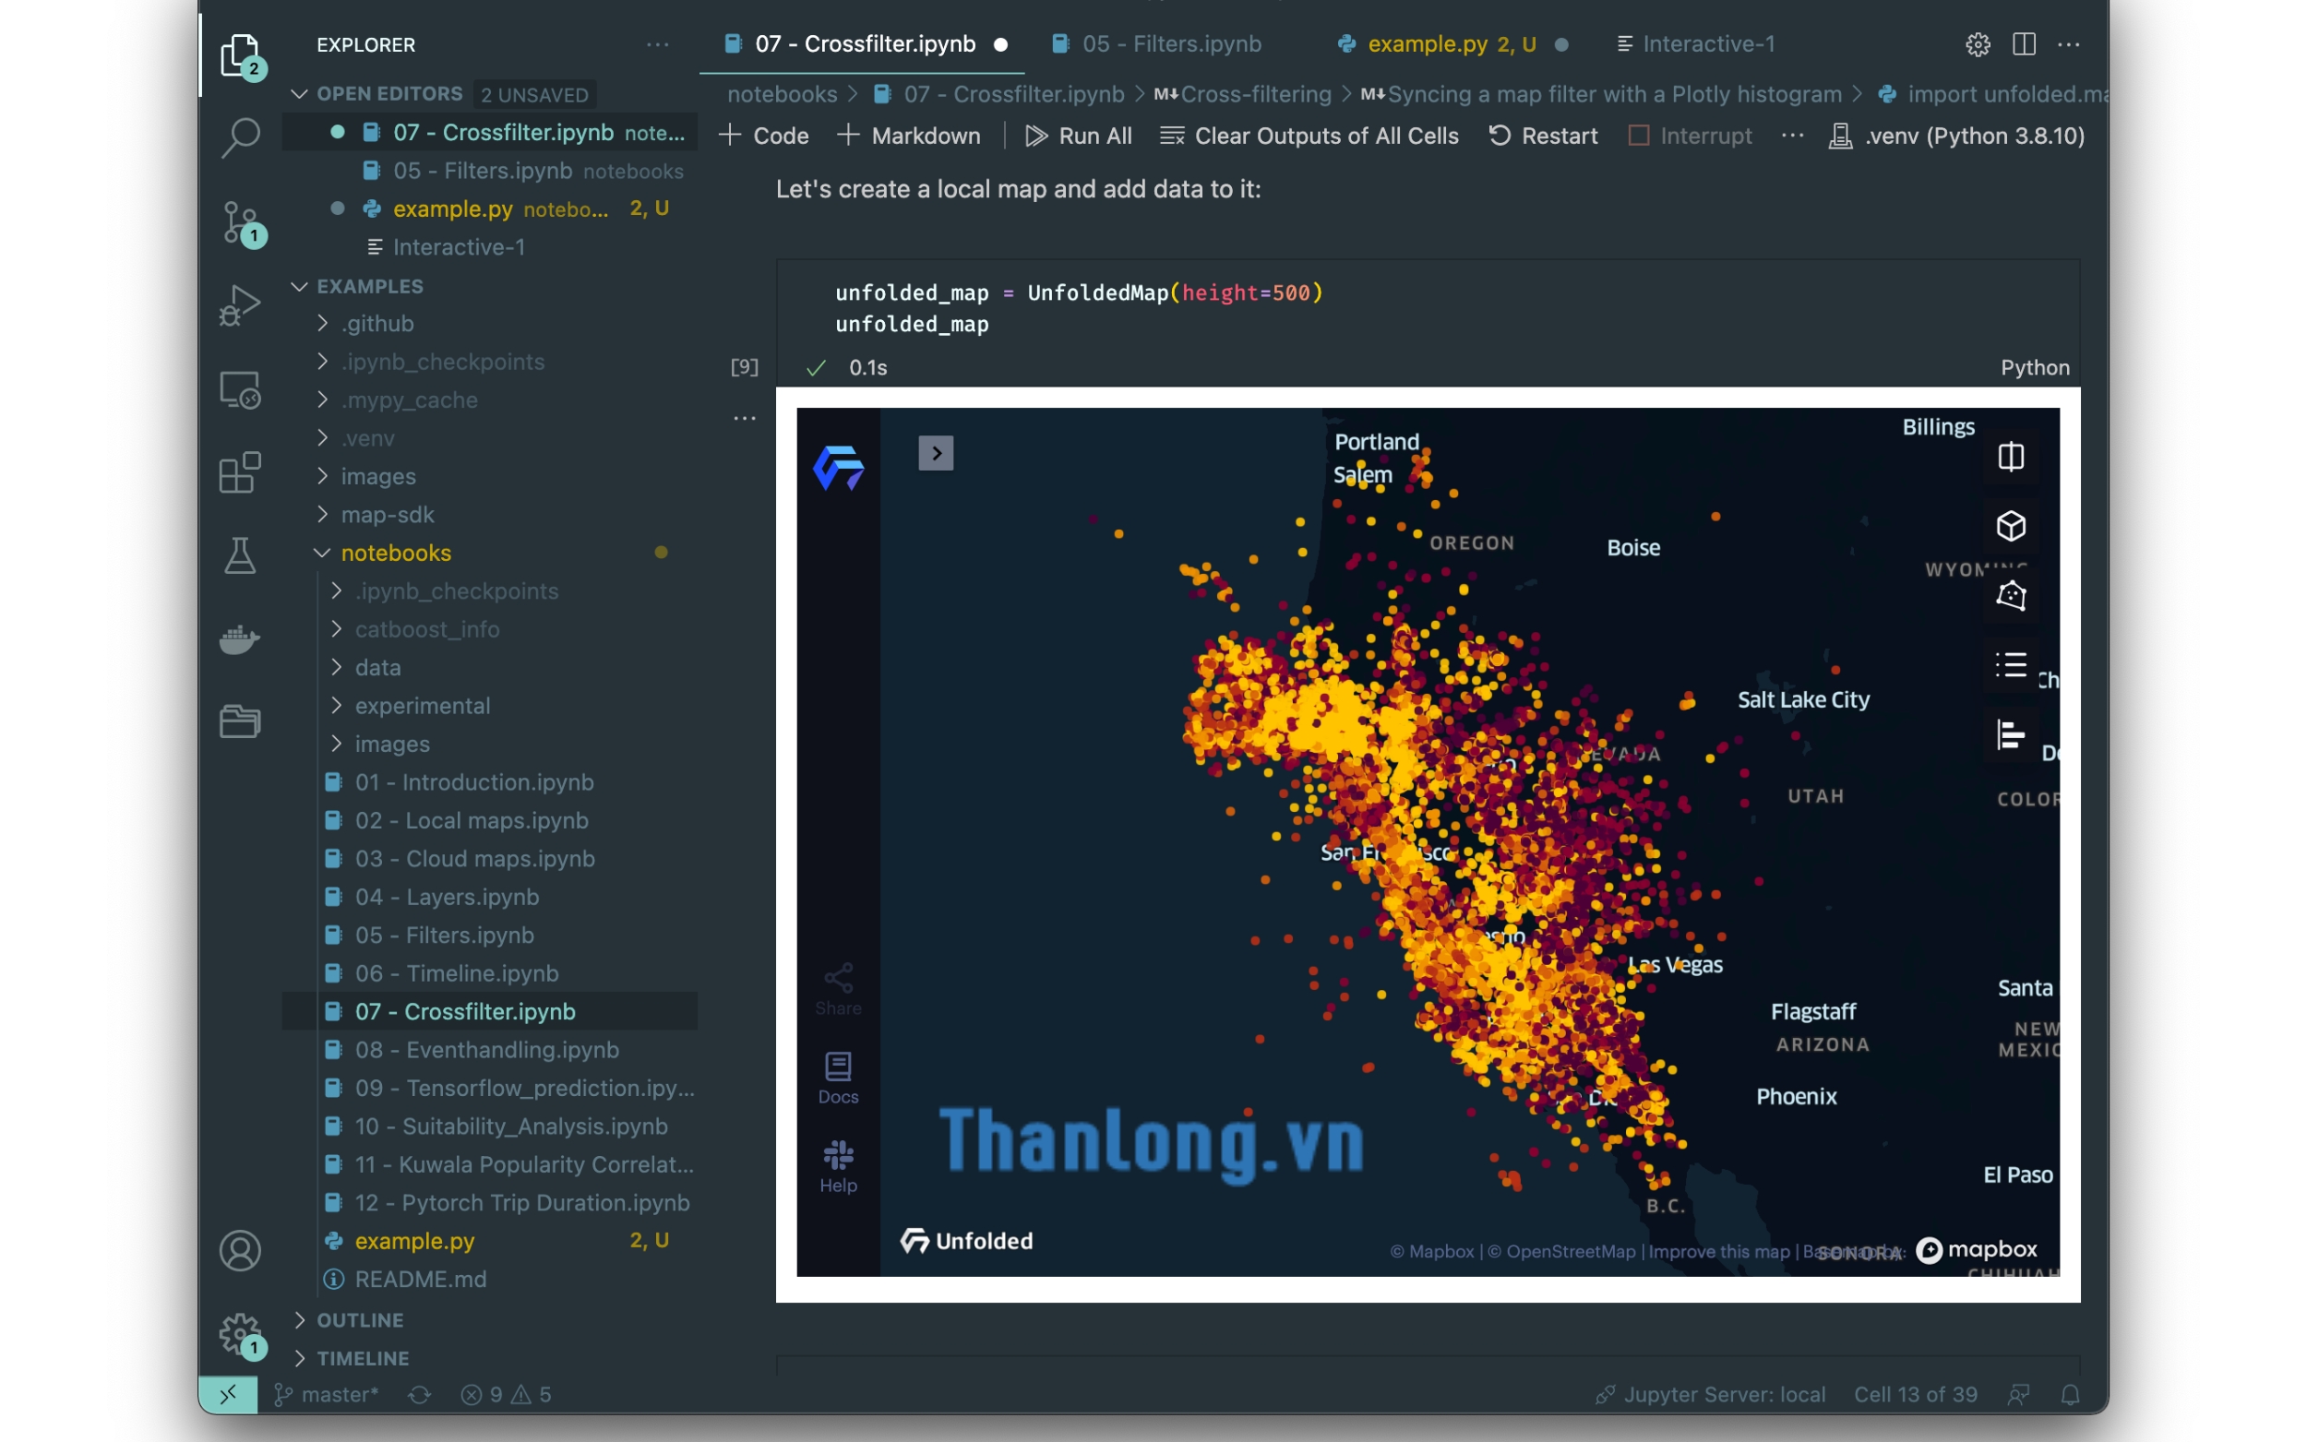Switch to 05 - Filters.ipynb tab
Viewport: 2307px width, 1442px height.
pos(1170,44)
